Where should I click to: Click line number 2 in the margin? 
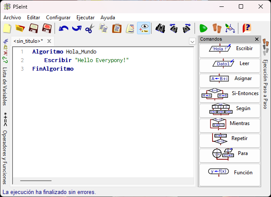22,60
